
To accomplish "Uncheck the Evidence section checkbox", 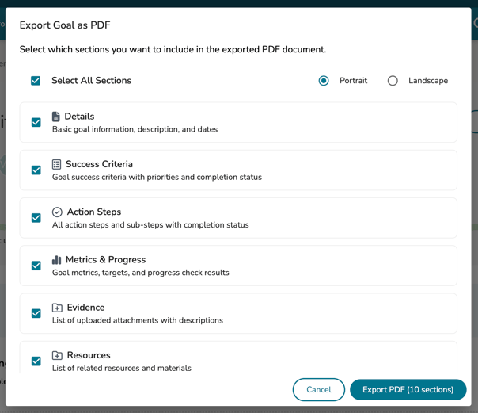I will point(36,313).
